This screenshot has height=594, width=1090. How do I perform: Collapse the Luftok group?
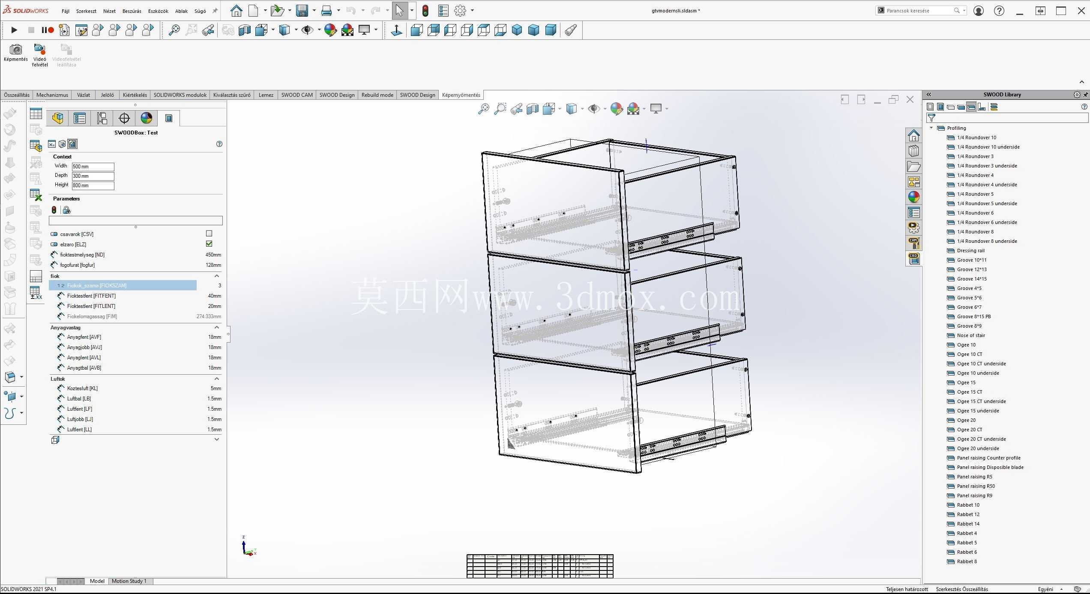(x=217, y=379)
